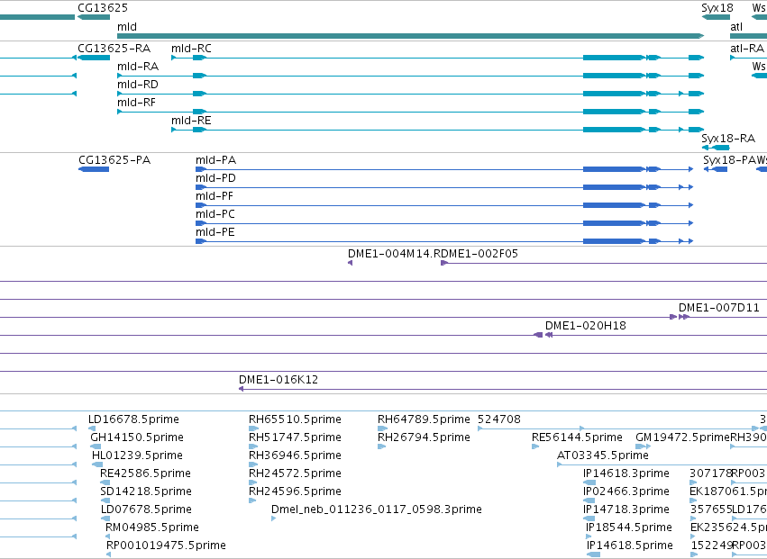Click the IP14718.3prime EST label

point(626,509)
